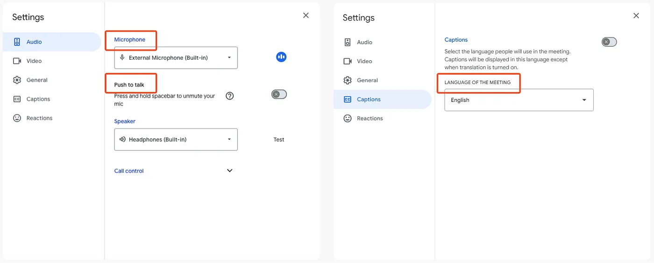Select Reactions tab in the Captions settings dialog

click(370, 119)
